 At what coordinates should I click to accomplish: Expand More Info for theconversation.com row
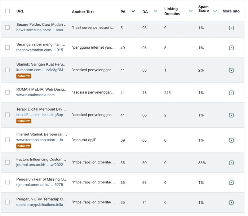click(x=231, y=48)
